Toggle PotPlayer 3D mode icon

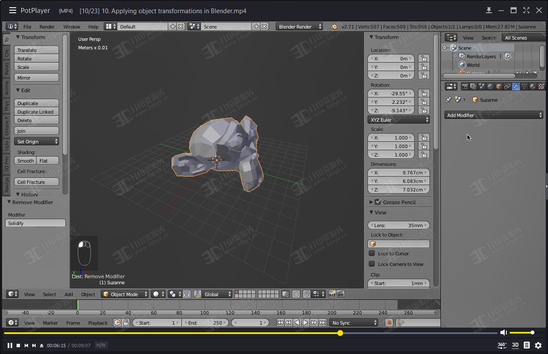515,345
